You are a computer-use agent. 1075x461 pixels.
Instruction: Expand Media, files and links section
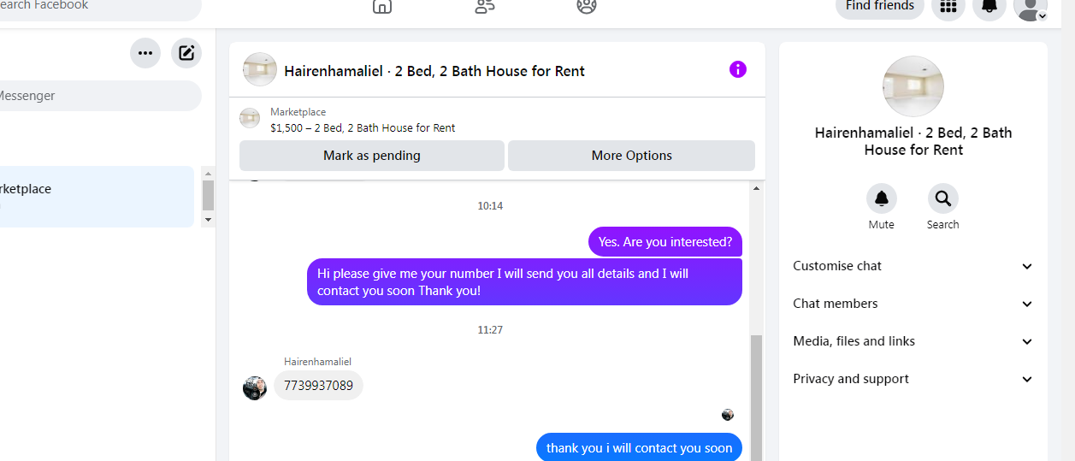click(913, 341)
